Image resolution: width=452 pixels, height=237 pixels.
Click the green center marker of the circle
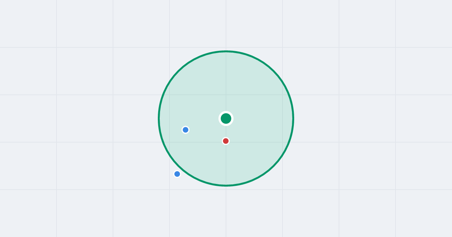tap(226, 118)
